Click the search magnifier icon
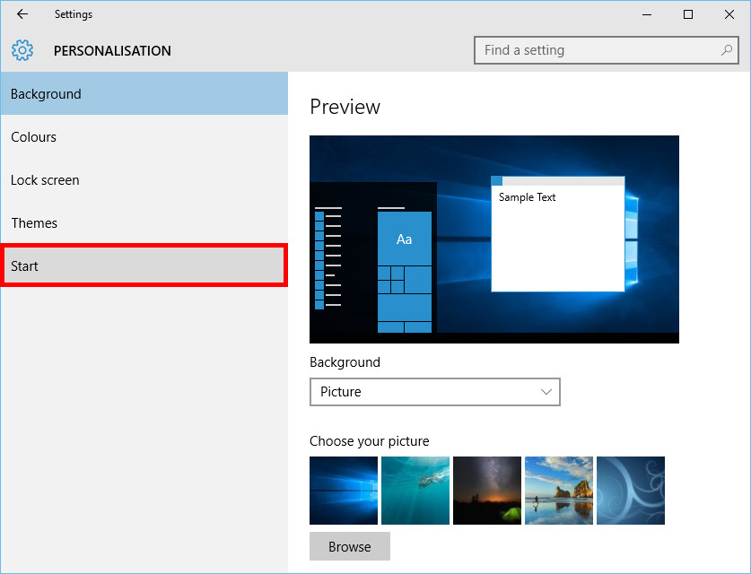 726,50
